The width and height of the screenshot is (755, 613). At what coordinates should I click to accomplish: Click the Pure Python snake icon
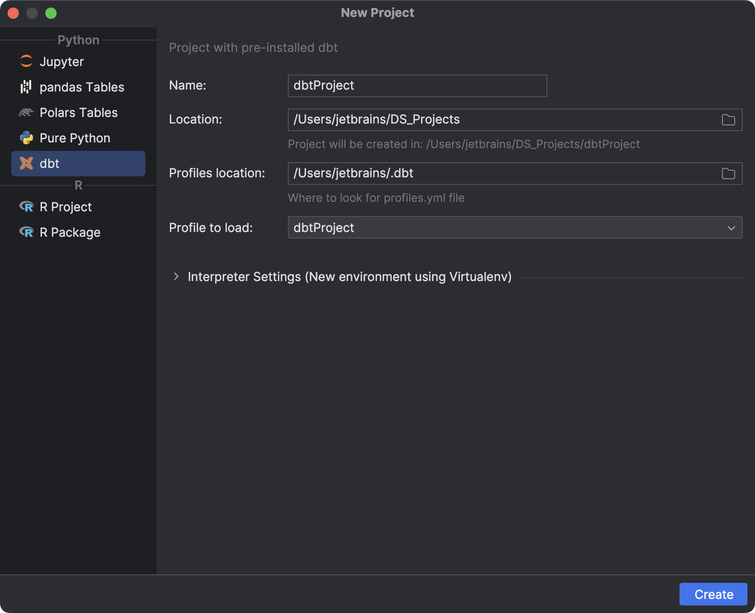tap(26, 138)
